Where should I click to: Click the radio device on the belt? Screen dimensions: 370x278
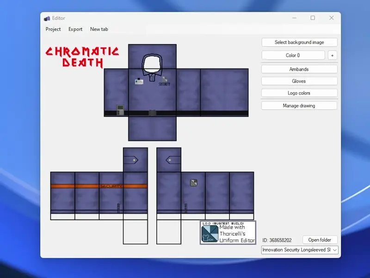(x=120, y=110)
